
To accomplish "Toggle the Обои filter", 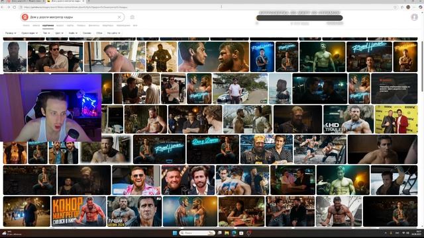I will point(99,33).
